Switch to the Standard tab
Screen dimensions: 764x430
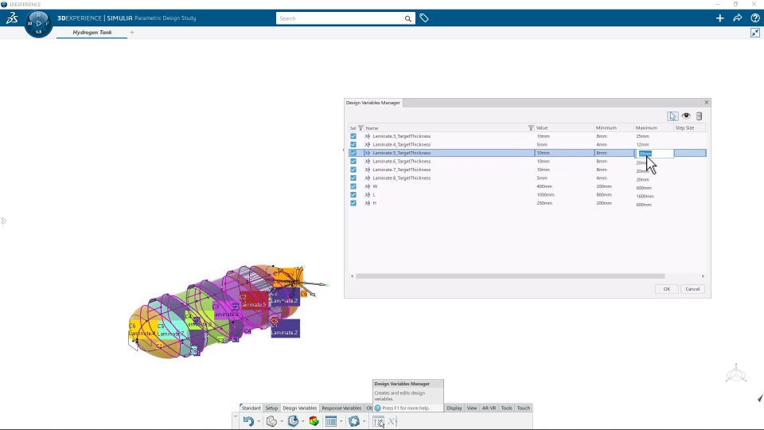251,408
